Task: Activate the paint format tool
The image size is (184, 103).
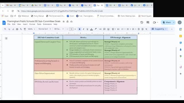Action: [25, 29]
